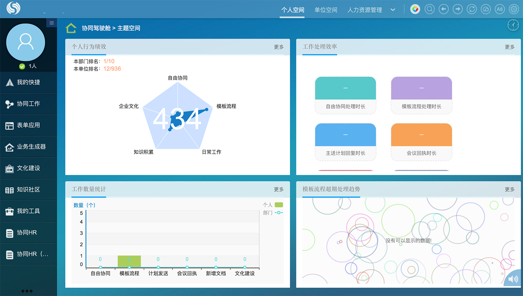Refresh page with circular arrows icon
523x296 pixels.
pos(472,9)
